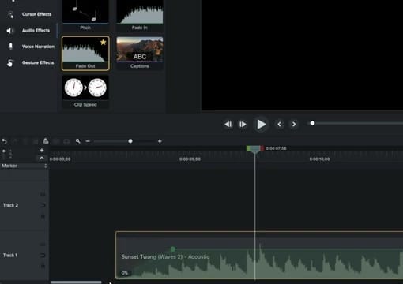Image resolution: width=403 pixels, height=284 pixels.
Task: Undo the last timeline action
Action: pos(4,141)
